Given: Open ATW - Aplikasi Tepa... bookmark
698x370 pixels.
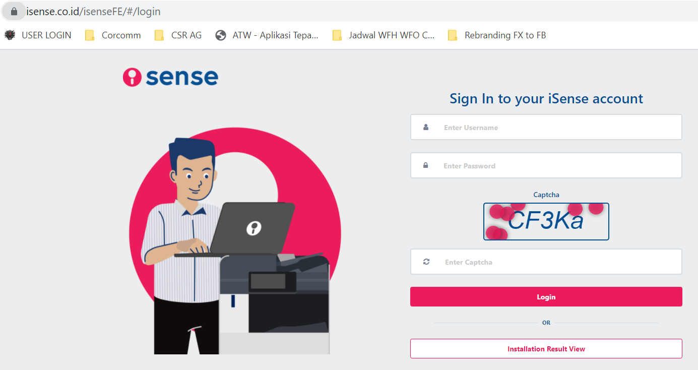Looking at the screenshot, I should pos(267,35).
